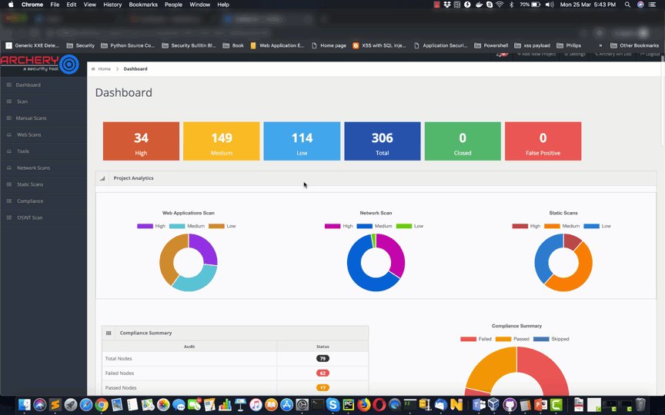
Task: Open the Apple menu
Action: point(11,5)
